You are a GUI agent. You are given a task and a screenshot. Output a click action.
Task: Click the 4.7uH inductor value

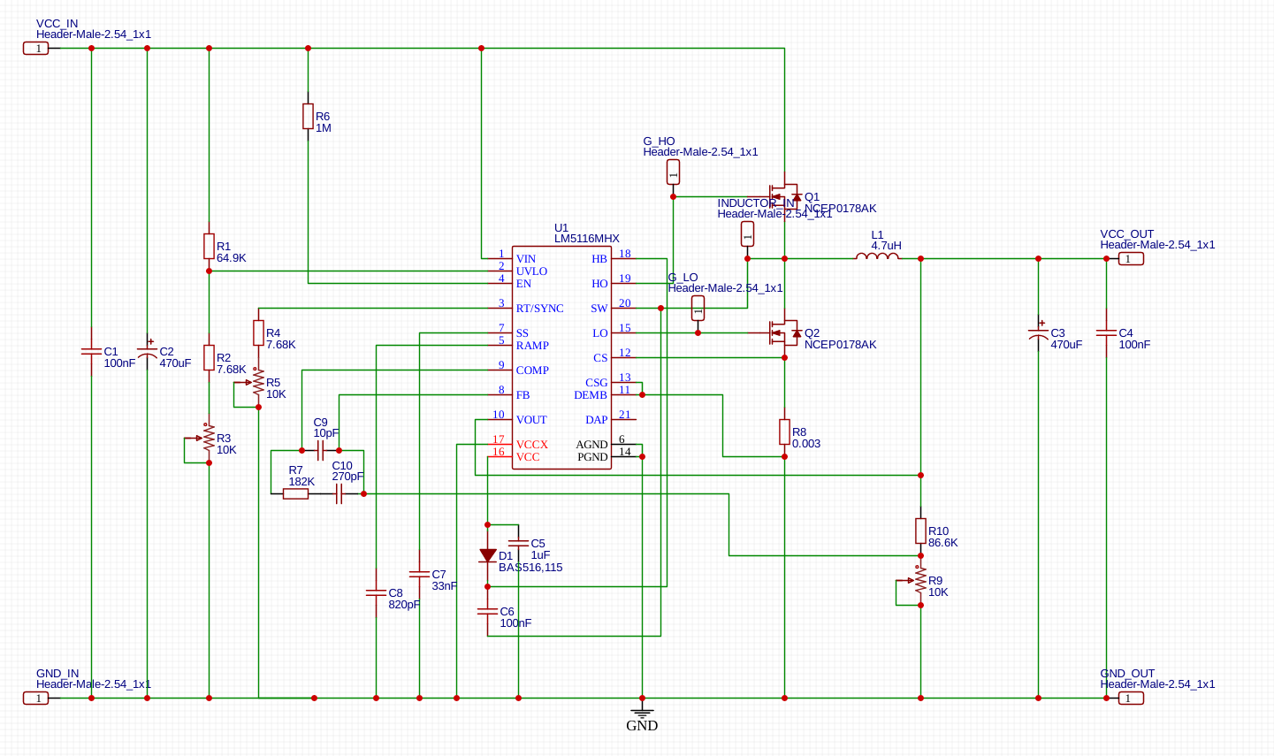[x=887, y=246]
